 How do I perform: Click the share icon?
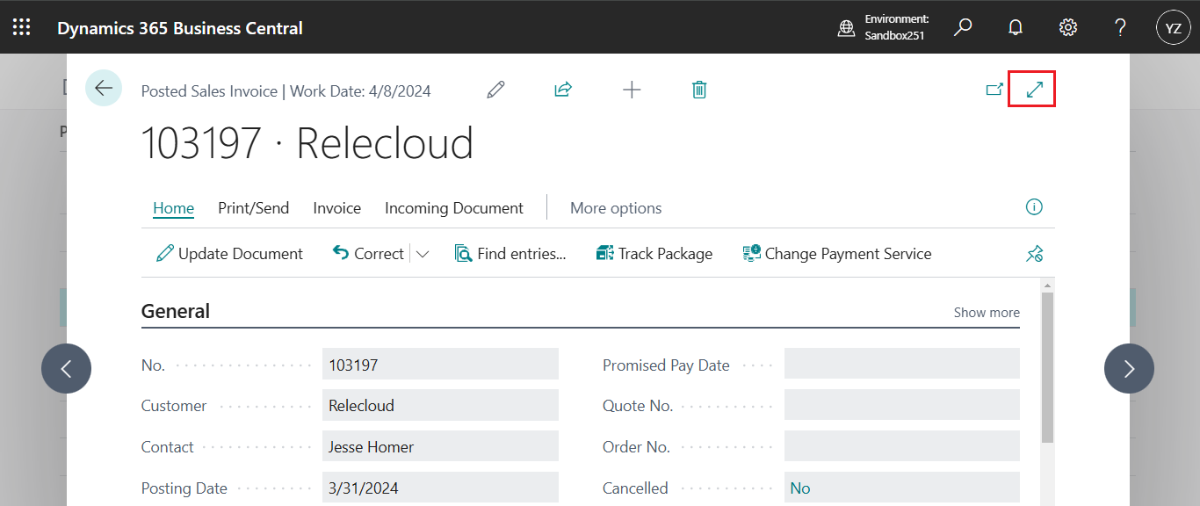tap(562, 89)
